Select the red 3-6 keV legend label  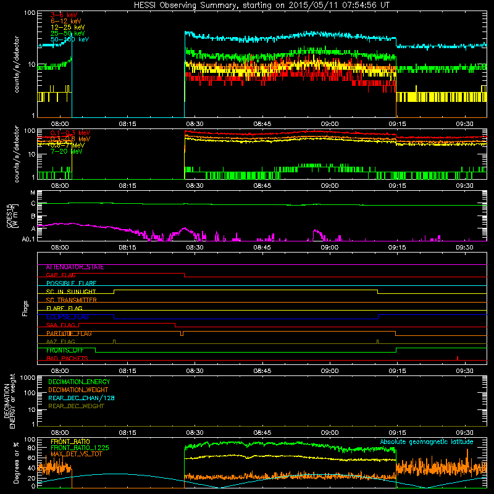64,15
